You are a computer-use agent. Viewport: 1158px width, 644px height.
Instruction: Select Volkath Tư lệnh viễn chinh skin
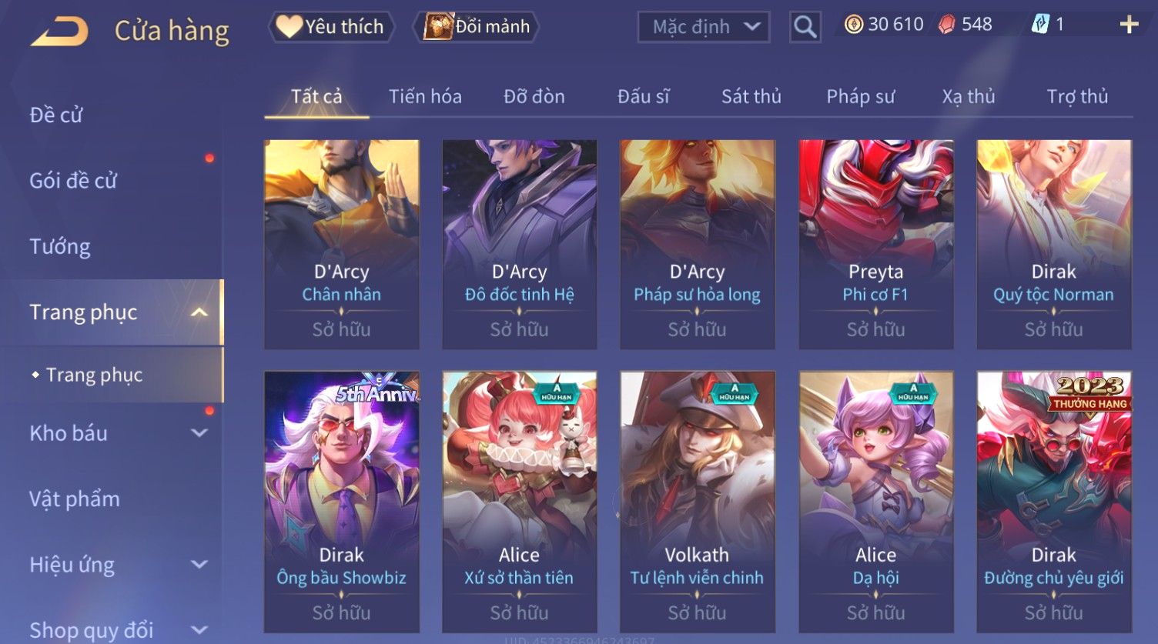(698, 502)
